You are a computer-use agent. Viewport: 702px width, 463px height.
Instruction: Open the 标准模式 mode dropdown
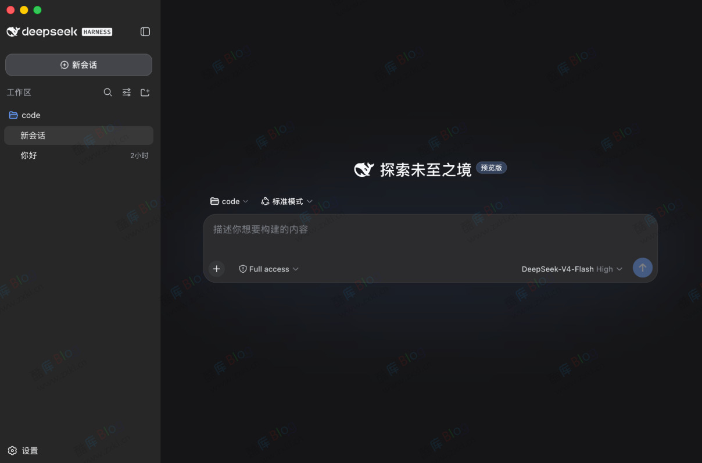(286, 201)
